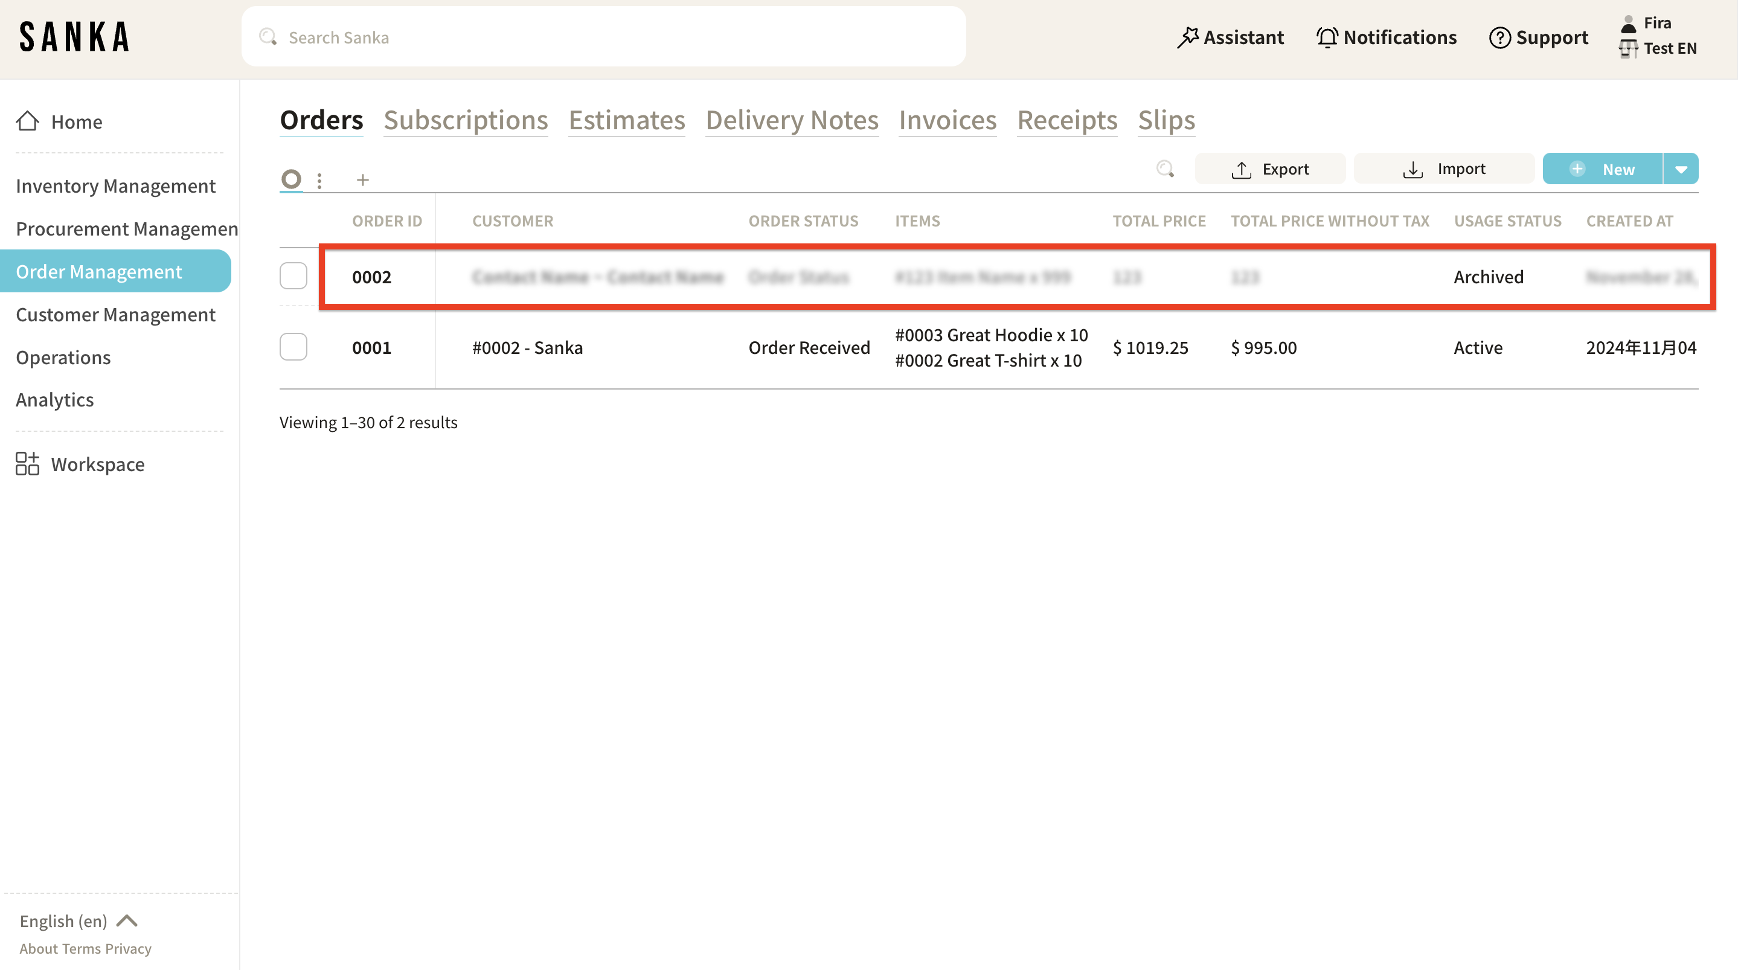Click the Home house icon
Screen dimensions: 1738x970
tap(28, 121)
